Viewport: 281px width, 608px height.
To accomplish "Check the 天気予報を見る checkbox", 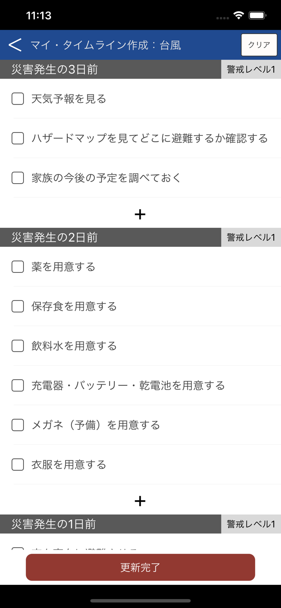I will (x=17, y=98).
